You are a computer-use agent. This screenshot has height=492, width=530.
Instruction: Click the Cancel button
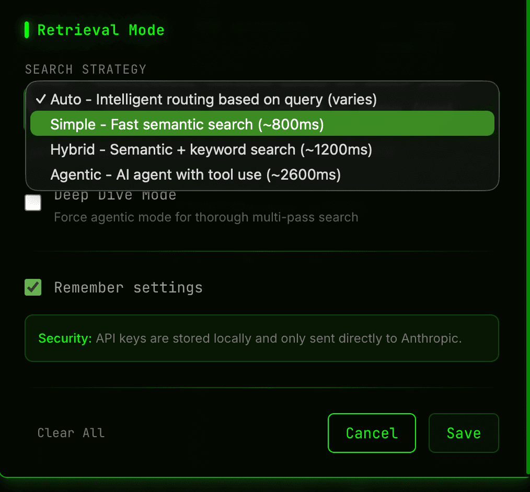point(372,433)
